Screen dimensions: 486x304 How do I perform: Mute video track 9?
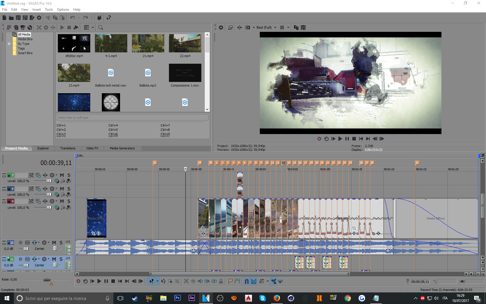[62, 201]
